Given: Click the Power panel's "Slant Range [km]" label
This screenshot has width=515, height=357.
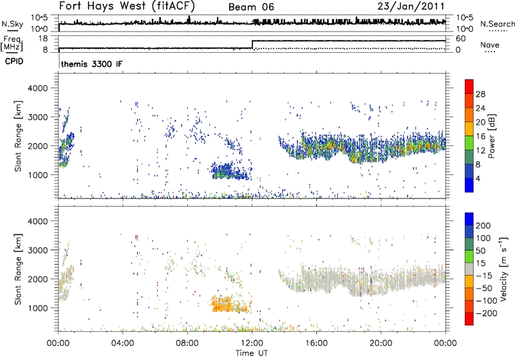Looking at the screenshot, I should click(18, 136).
